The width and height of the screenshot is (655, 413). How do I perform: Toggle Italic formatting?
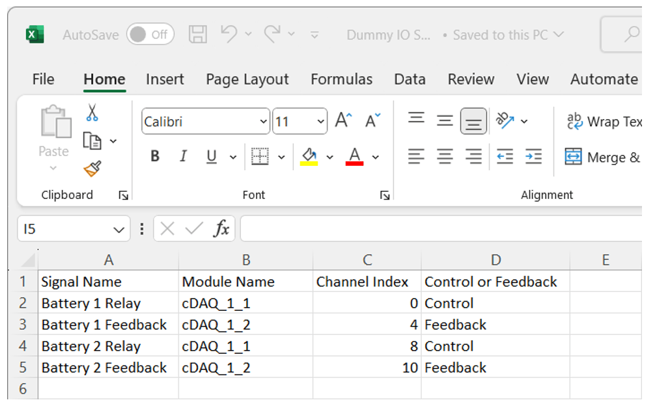[x=183, y=156]
